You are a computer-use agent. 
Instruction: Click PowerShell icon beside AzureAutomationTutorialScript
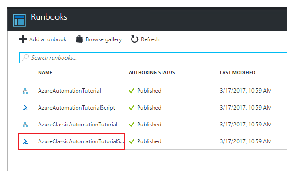click(x=25, y=108)
